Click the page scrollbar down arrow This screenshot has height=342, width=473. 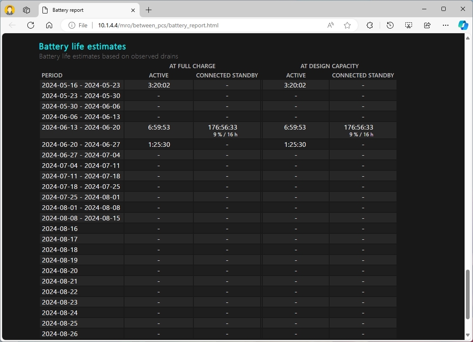pyautogui.click(x=468, y=335)
